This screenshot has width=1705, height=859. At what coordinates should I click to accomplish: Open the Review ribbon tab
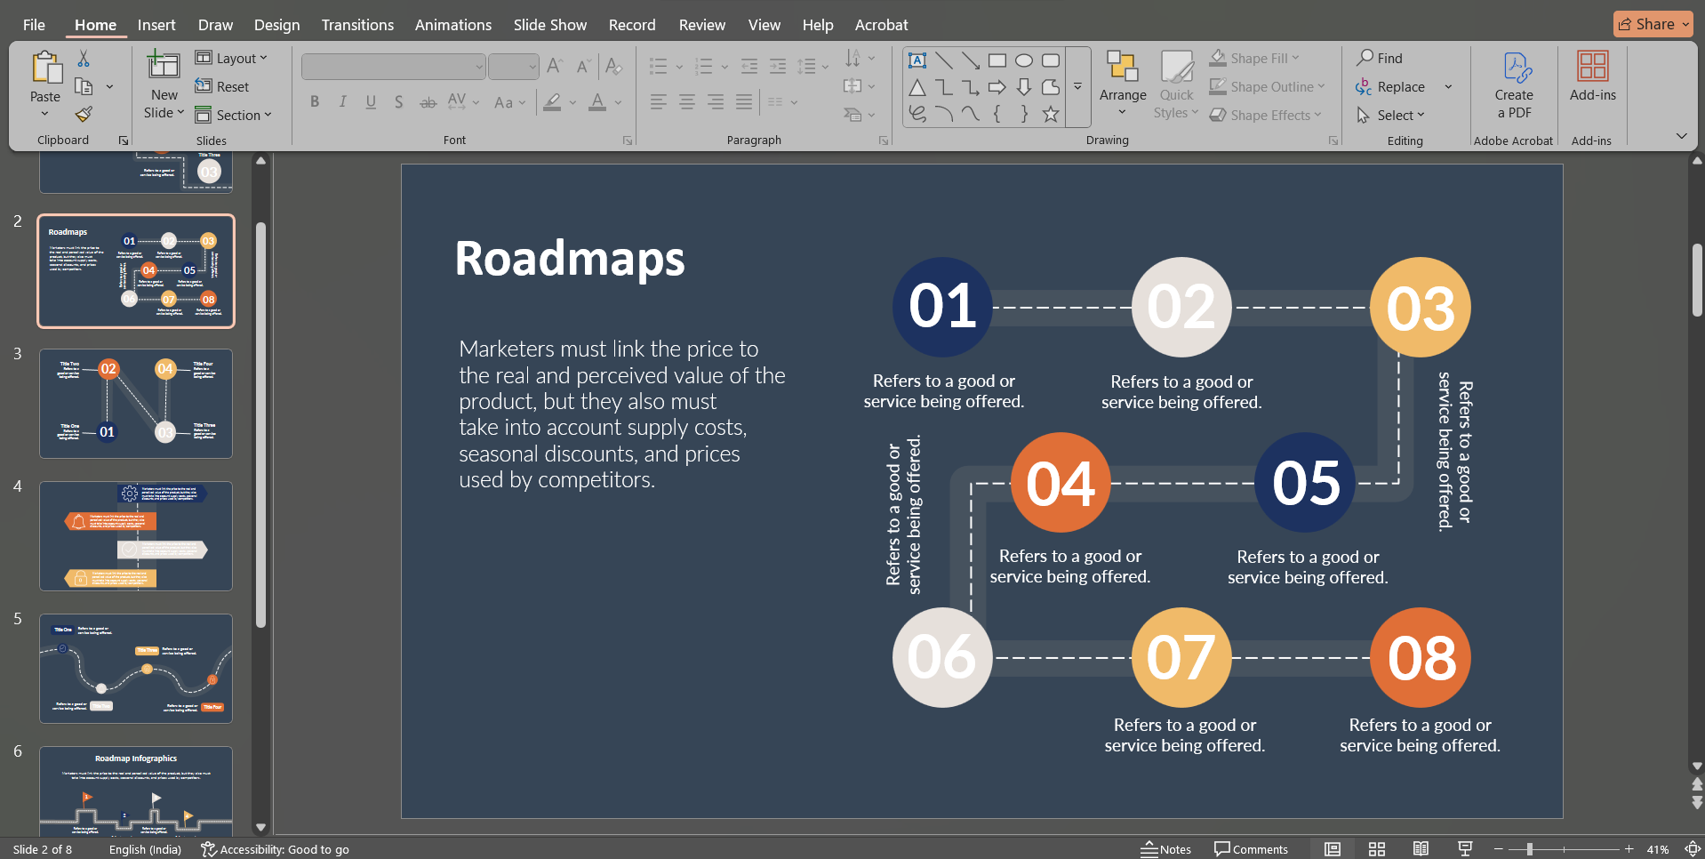pyautogui.click(x=701, y=24)
